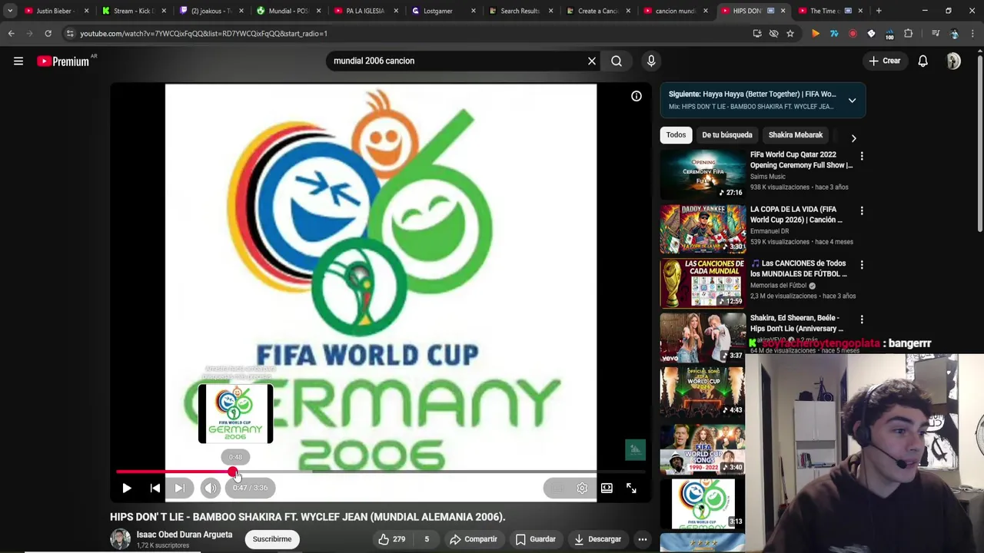Open Shakira, Ed Sheeran, Beéle video thumbnail
Image resolution: width=984 pixels, height=553 pixels.
pos(703,337)
